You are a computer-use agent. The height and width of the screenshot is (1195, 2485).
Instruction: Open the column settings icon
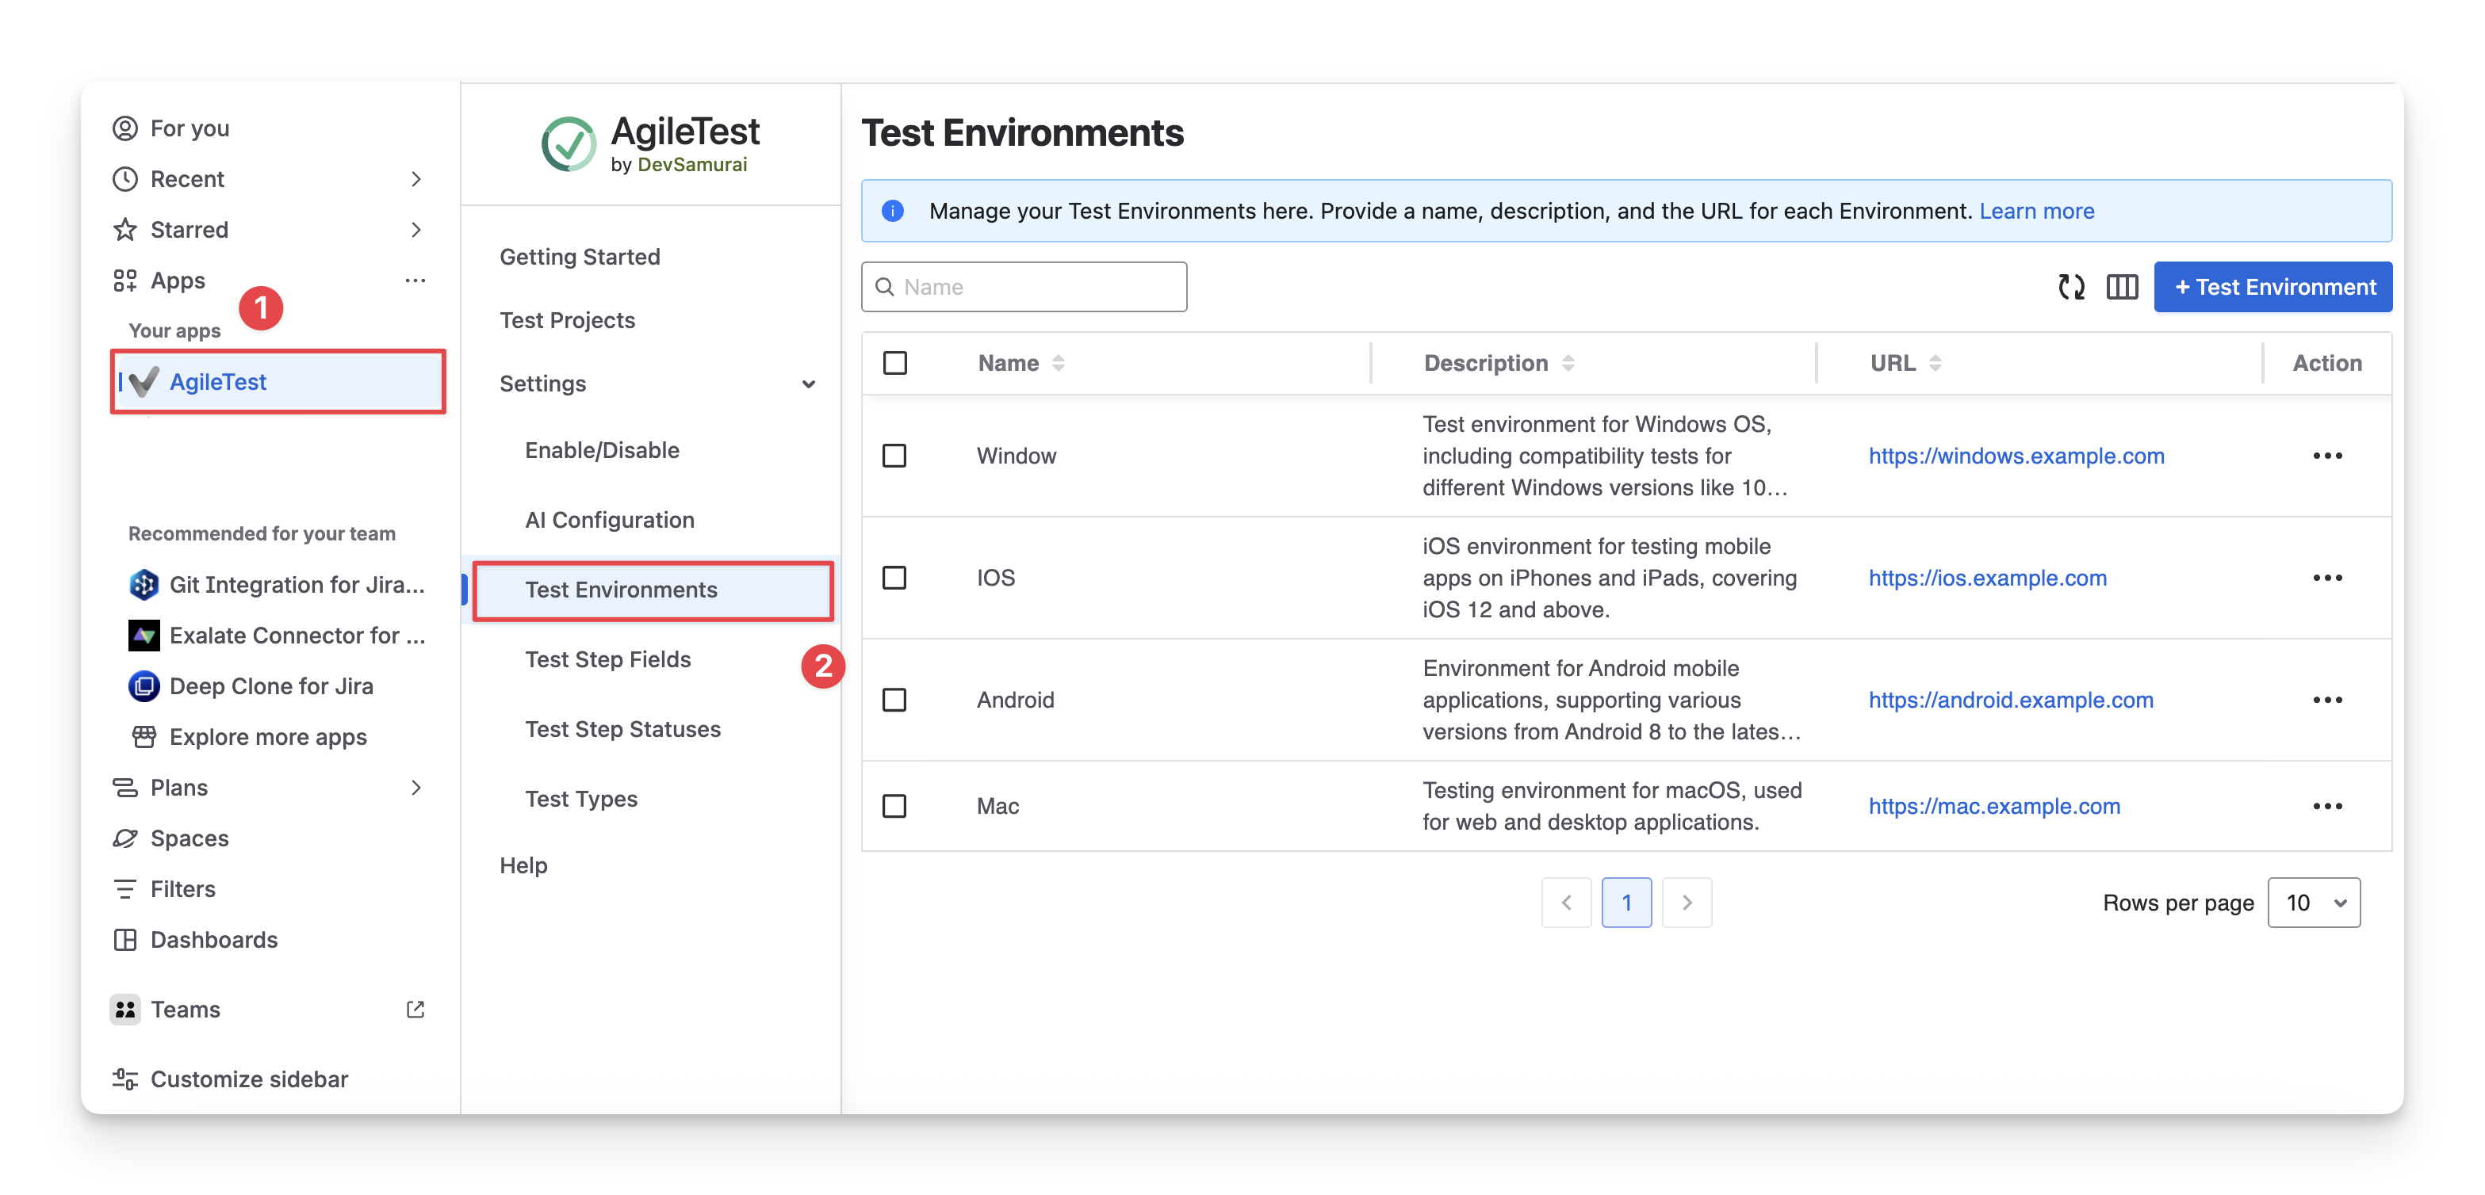pyautogui.click(x=2121, y=287)
